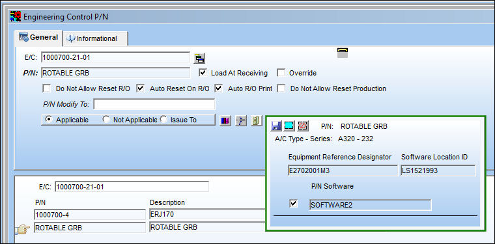Click the yellow note icon at top right
This screenshot has width=495, height=244.
pos(343,52)
